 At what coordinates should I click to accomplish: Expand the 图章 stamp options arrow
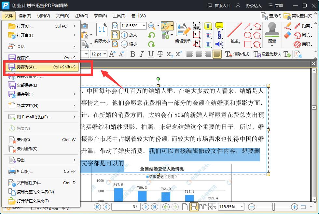272,45
